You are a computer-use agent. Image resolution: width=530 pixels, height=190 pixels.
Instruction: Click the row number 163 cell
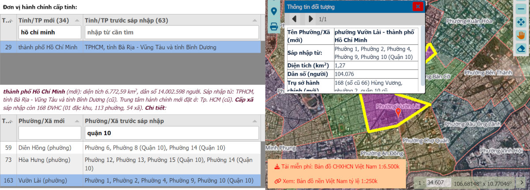pyautogui.click(x=8, y=180)
